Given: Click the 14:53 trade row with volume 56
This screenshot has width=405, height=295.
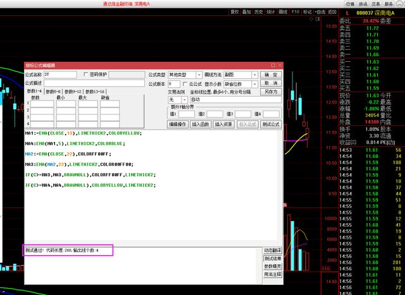Looking at the screenshot, I should pos(370,150).
